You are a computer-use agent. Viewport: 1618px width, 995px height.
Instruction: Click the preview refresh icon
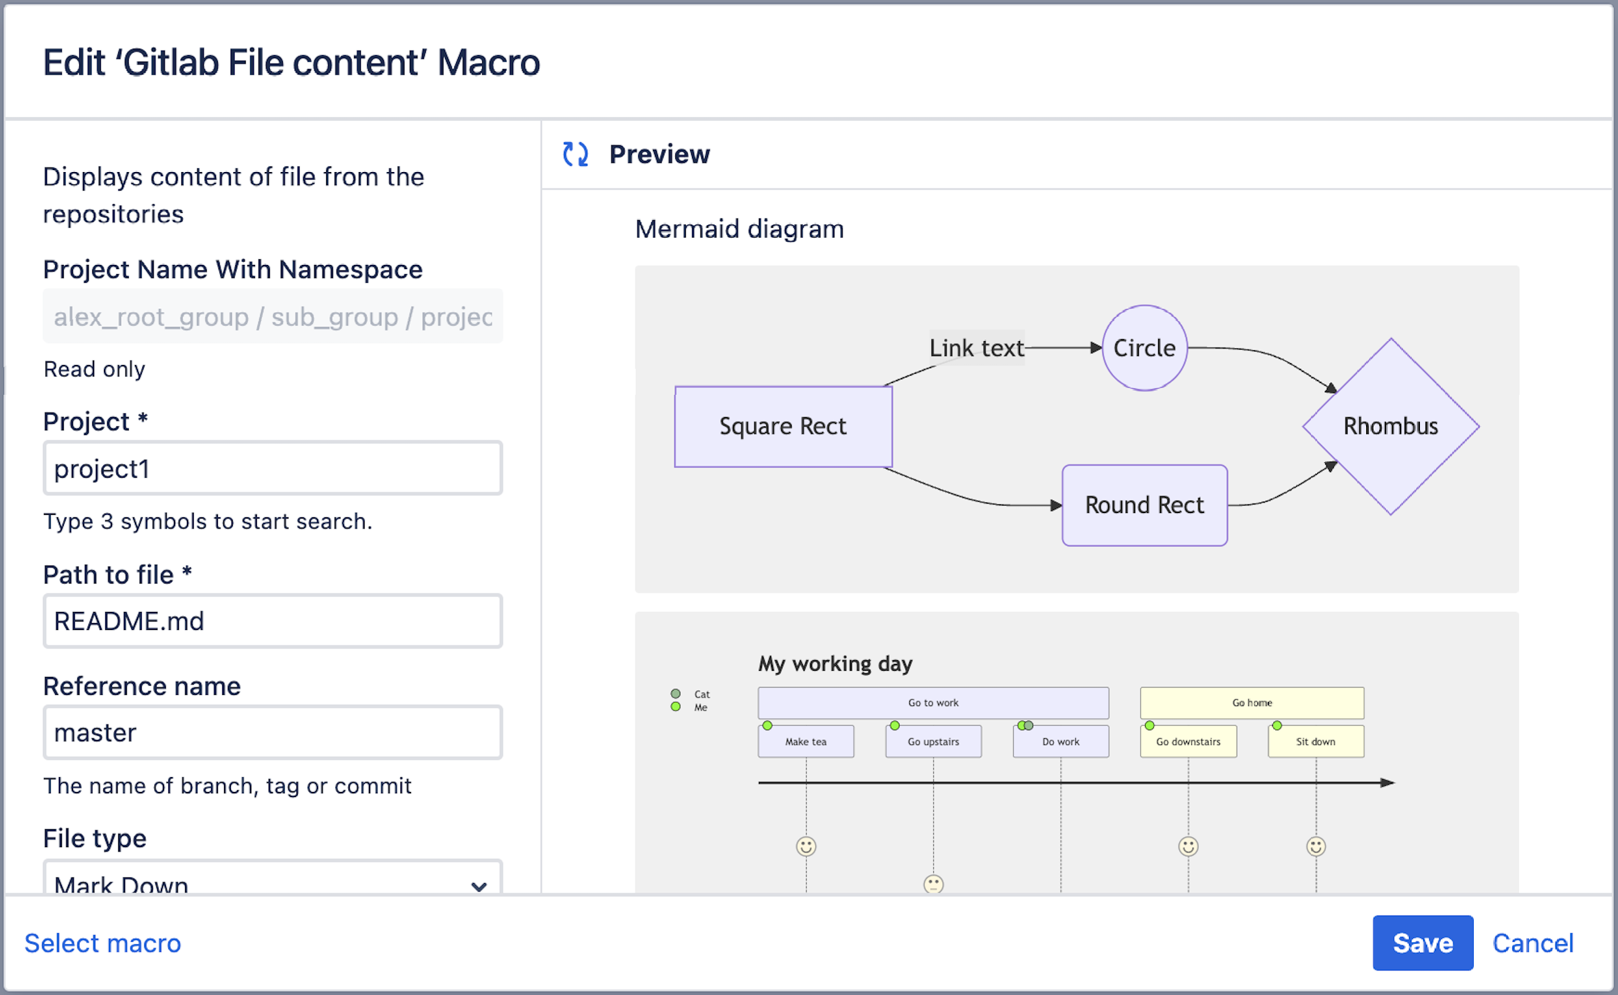click(574, 154)
